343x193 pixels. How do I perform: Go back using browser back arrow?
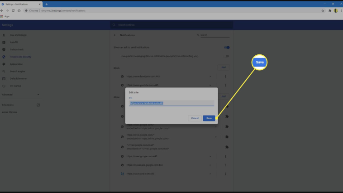tap(2, 10)
